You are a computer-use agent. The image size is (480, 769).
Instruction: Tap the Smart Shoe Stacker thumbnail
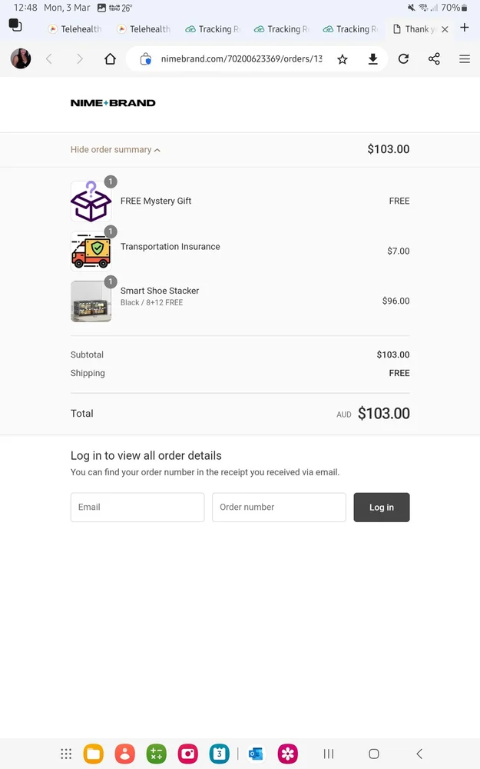pos(91,301)
